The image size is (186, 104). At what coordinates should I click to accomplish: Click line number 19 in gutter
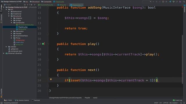click(x=39, y=54)
